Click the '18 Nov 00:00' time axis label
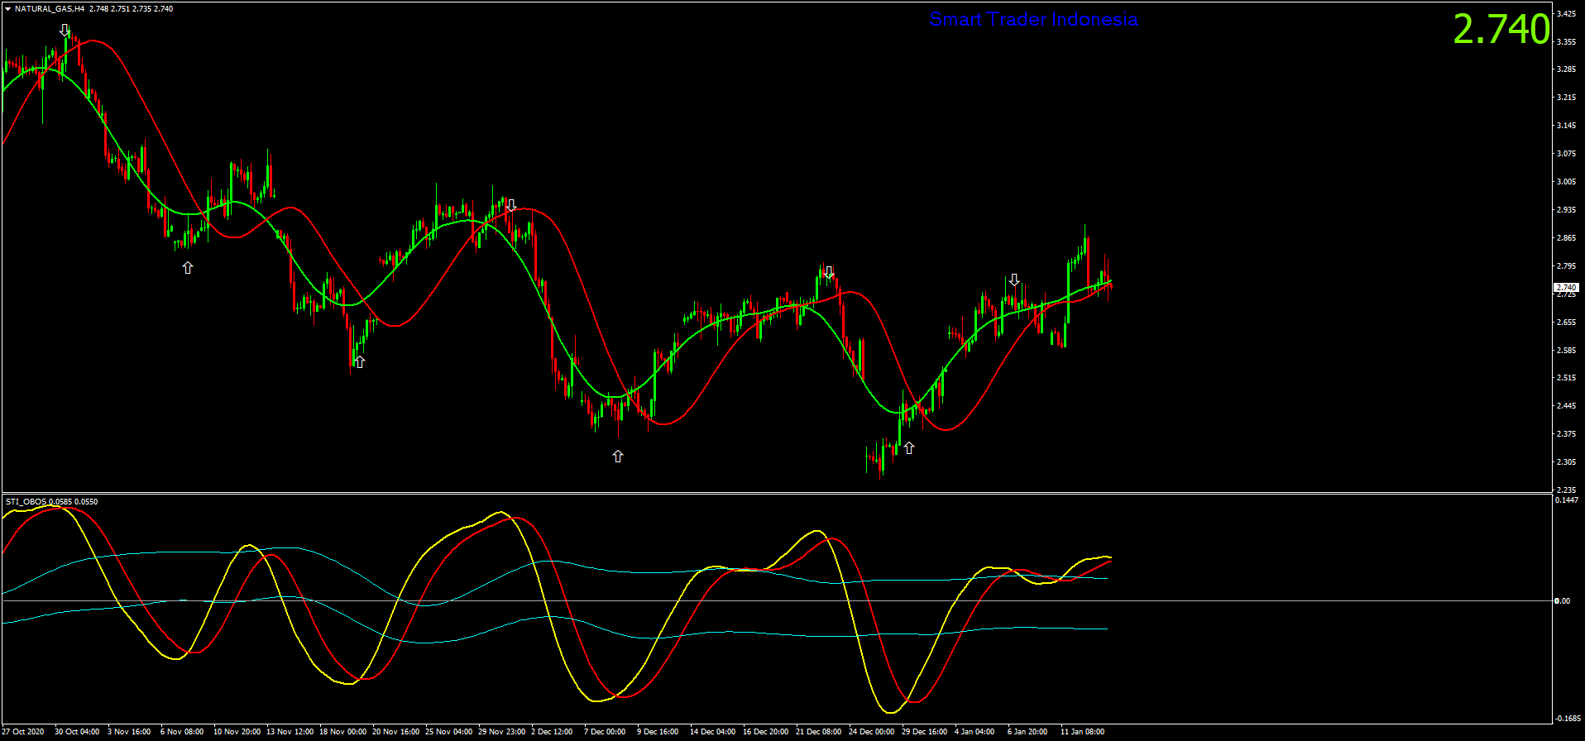This screenshot has height=741, width=1585. click(x=342, y=731)
